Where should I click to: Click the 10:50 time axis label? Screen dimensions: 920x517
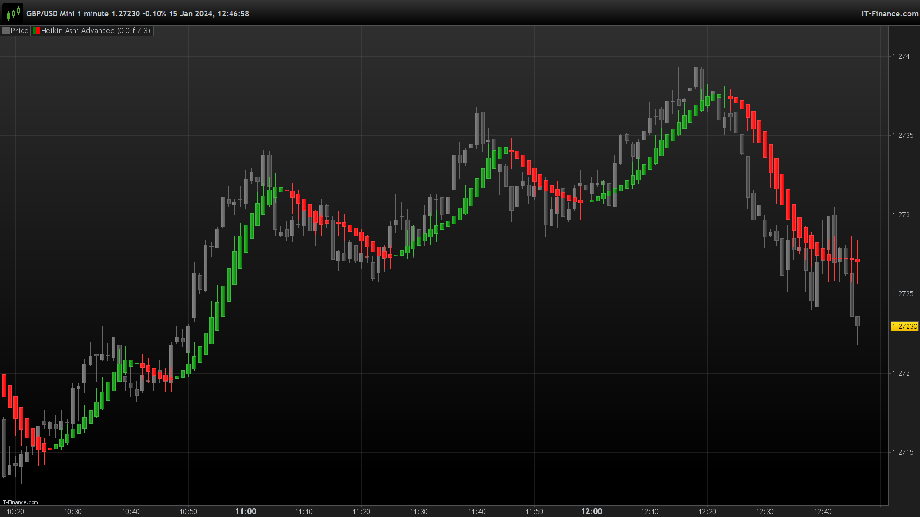tap(188, 512)
